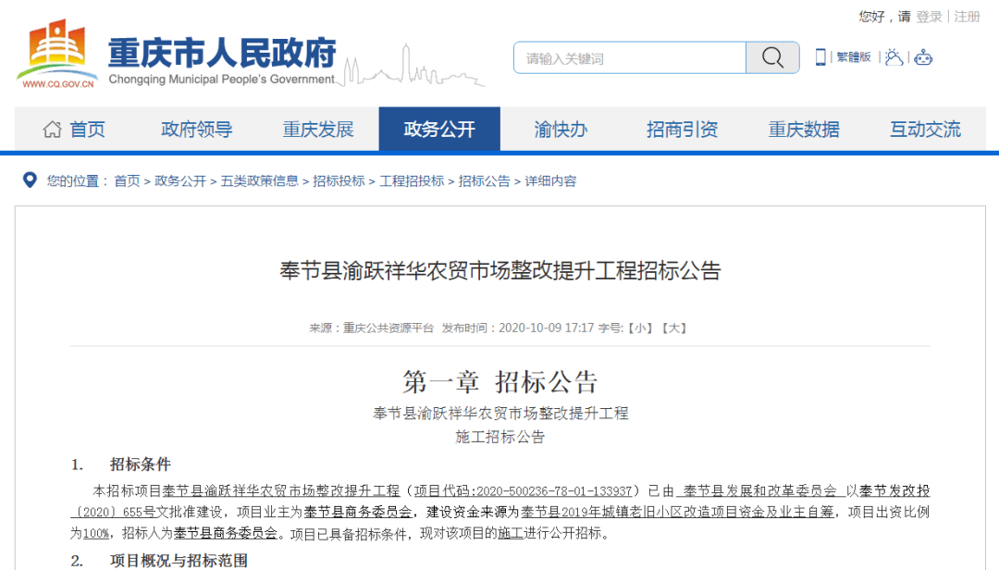
Task: Click the weather cloud-sun icon
Action: point(893,57)
